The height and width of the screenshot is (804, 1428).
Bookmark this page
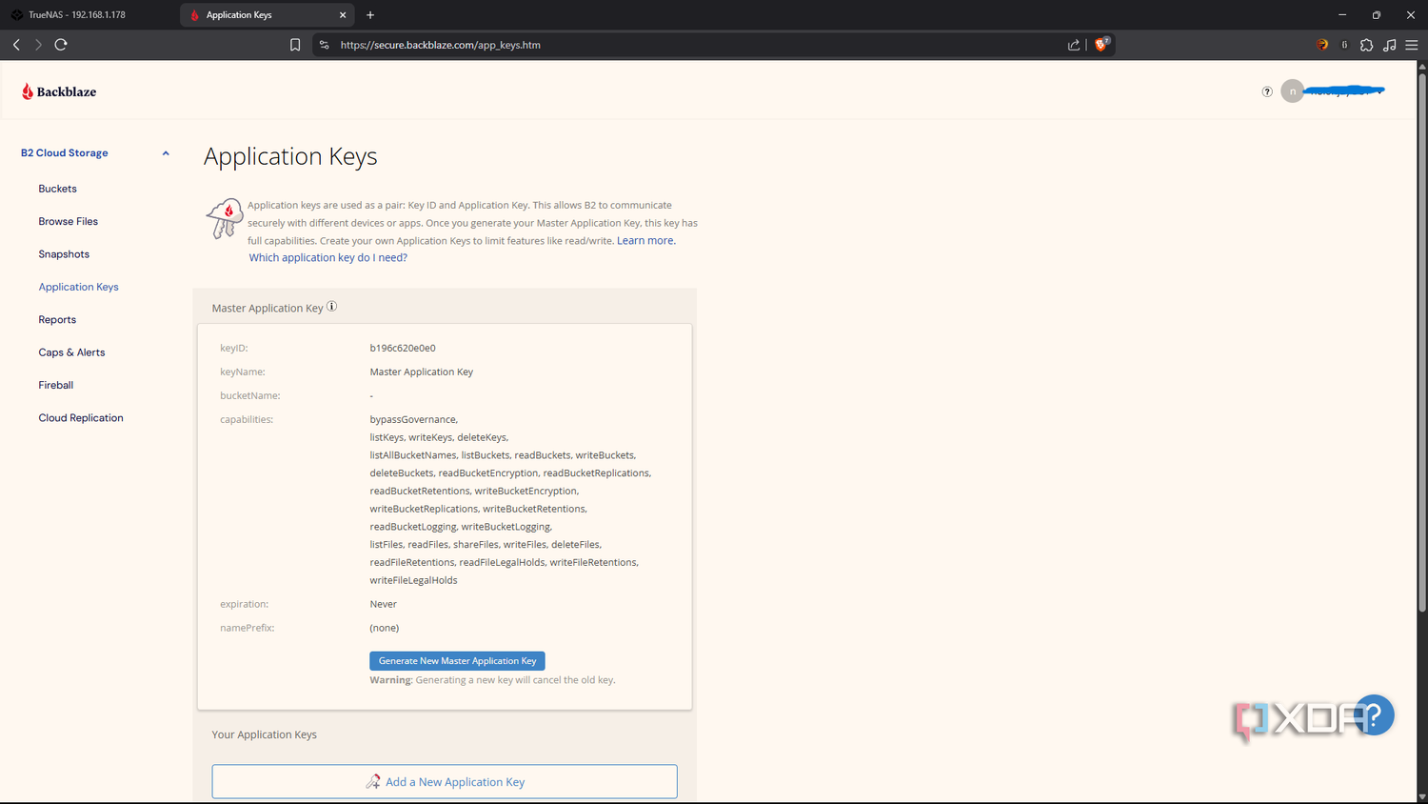click(295, 45)
